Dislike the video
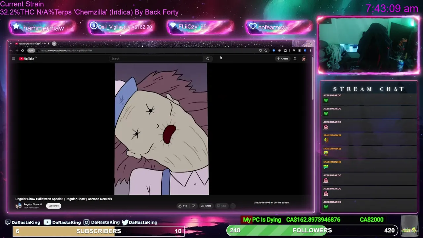This screenshot has width=423, height=238. pyautogui.click(x=193, y=206)
